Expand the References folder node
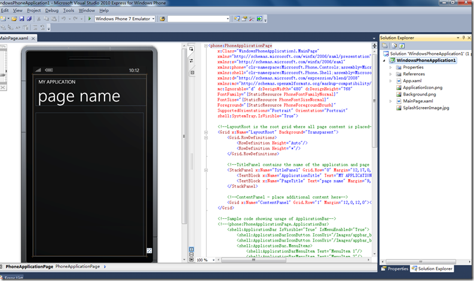Image resolution: width=474 pixels, height=281 pixels. pos(390,74)
